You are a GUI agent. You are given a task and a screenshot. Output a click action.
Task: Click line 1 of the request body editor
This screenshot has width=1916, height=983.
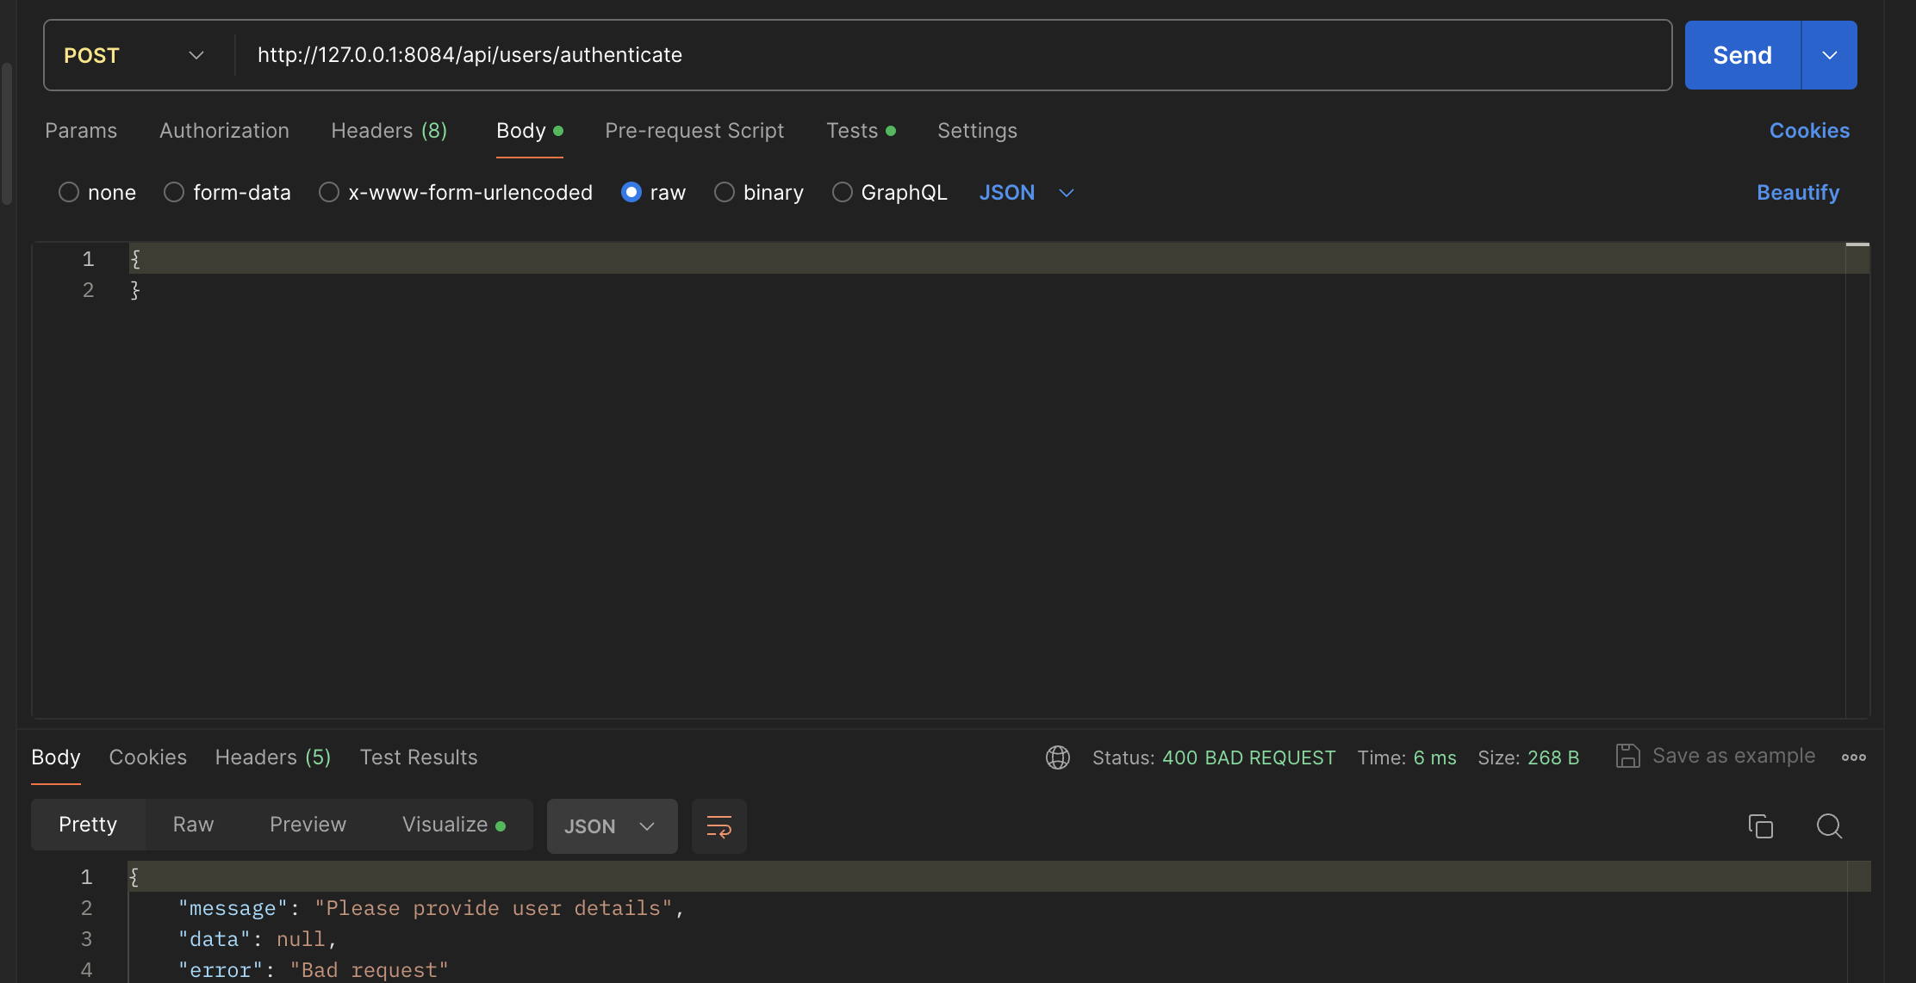[987, 258]
